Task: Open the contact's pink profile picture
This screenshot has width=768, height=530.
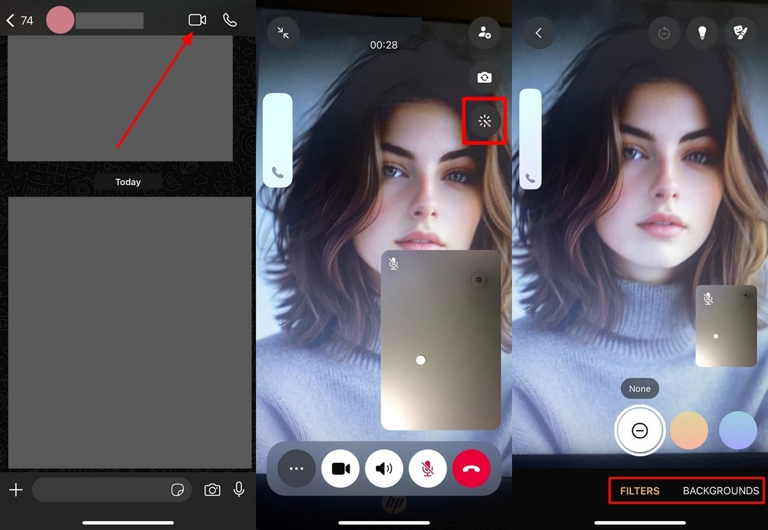Action: 60,20
